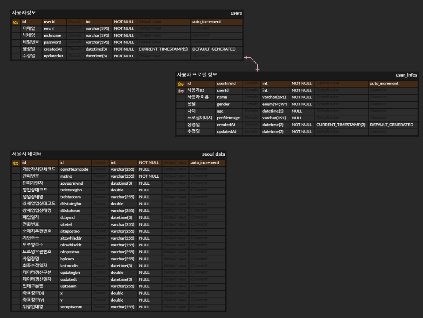Click the rdnpostno column name cell
This screenshot has height=318, width=423.
(x=75, y=252)
